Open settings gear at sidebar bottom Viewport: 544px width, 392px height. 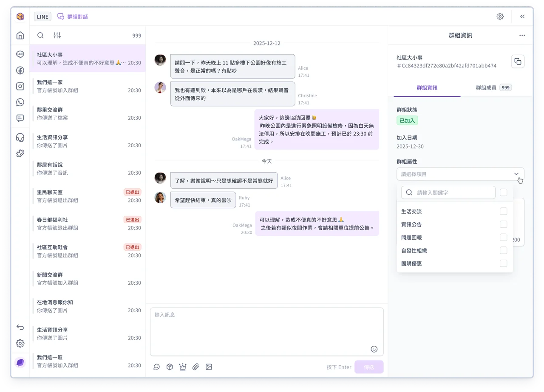(x=20, y=343)
